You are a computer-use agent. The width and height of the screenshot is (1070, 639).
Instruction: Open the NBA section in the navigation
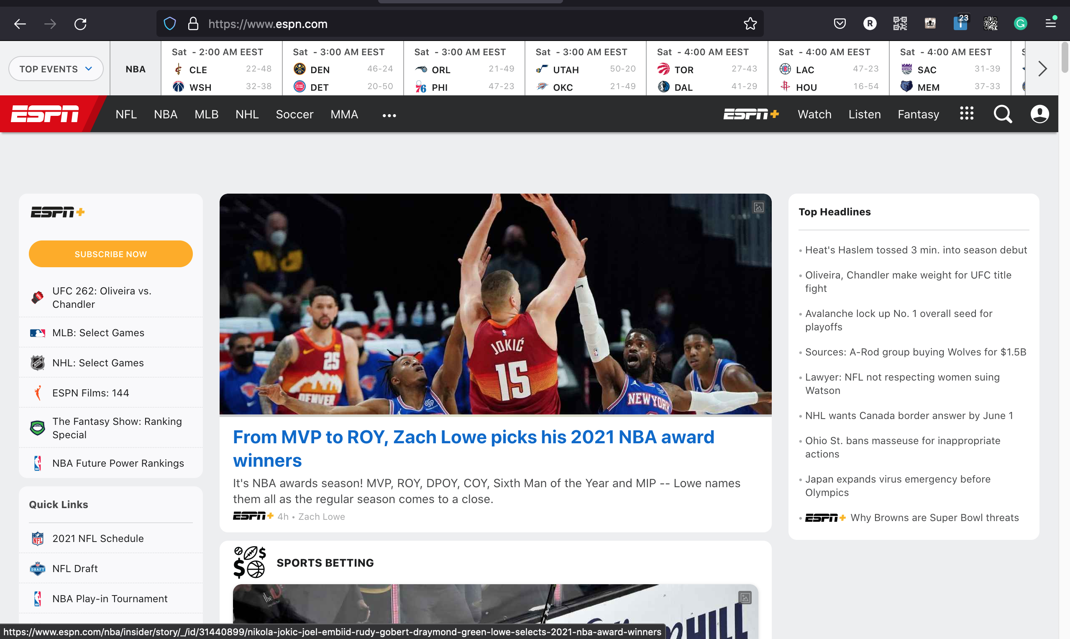[165, 114]
